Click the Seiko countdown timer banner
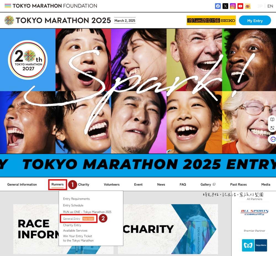Screen dimensions: 276x256 click(211, 20)
